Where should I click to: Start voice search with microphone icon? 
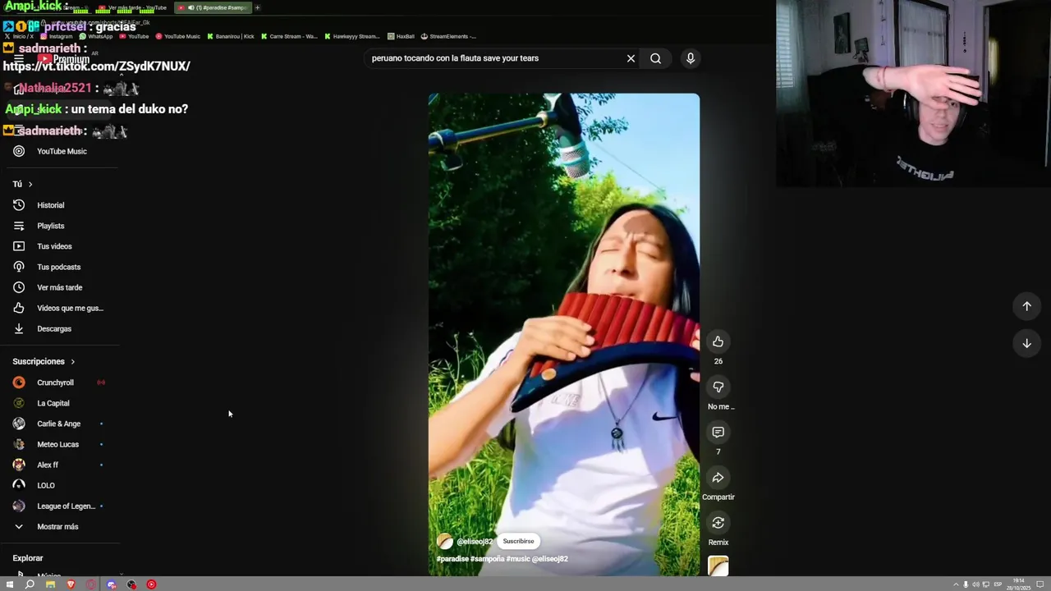(x=691, y=58)
